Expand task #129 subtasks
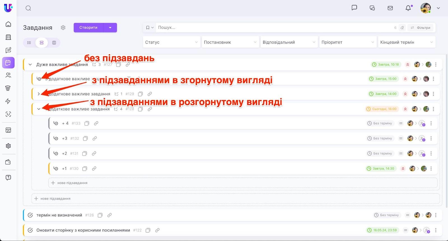 click(39, 94)
